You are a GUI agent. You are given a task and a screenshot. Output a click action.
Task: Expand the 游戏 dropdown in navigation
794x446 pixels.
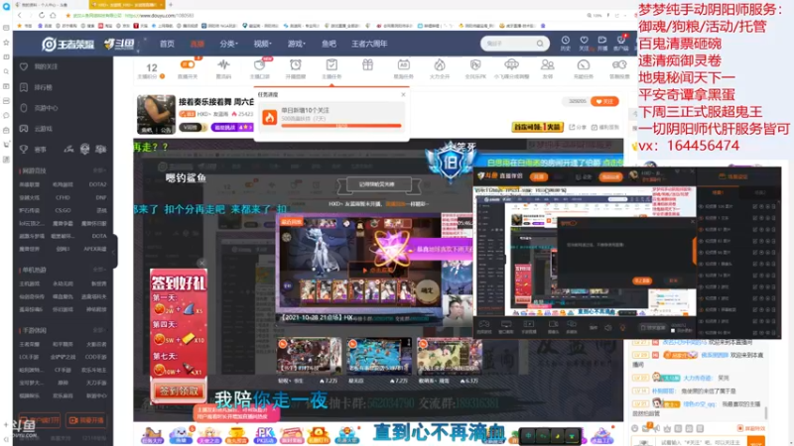point(296,44)
